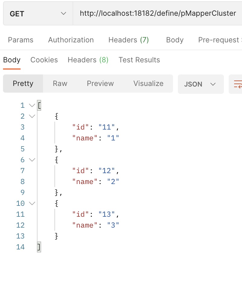Open the GET method dropdown

point(38,14)
